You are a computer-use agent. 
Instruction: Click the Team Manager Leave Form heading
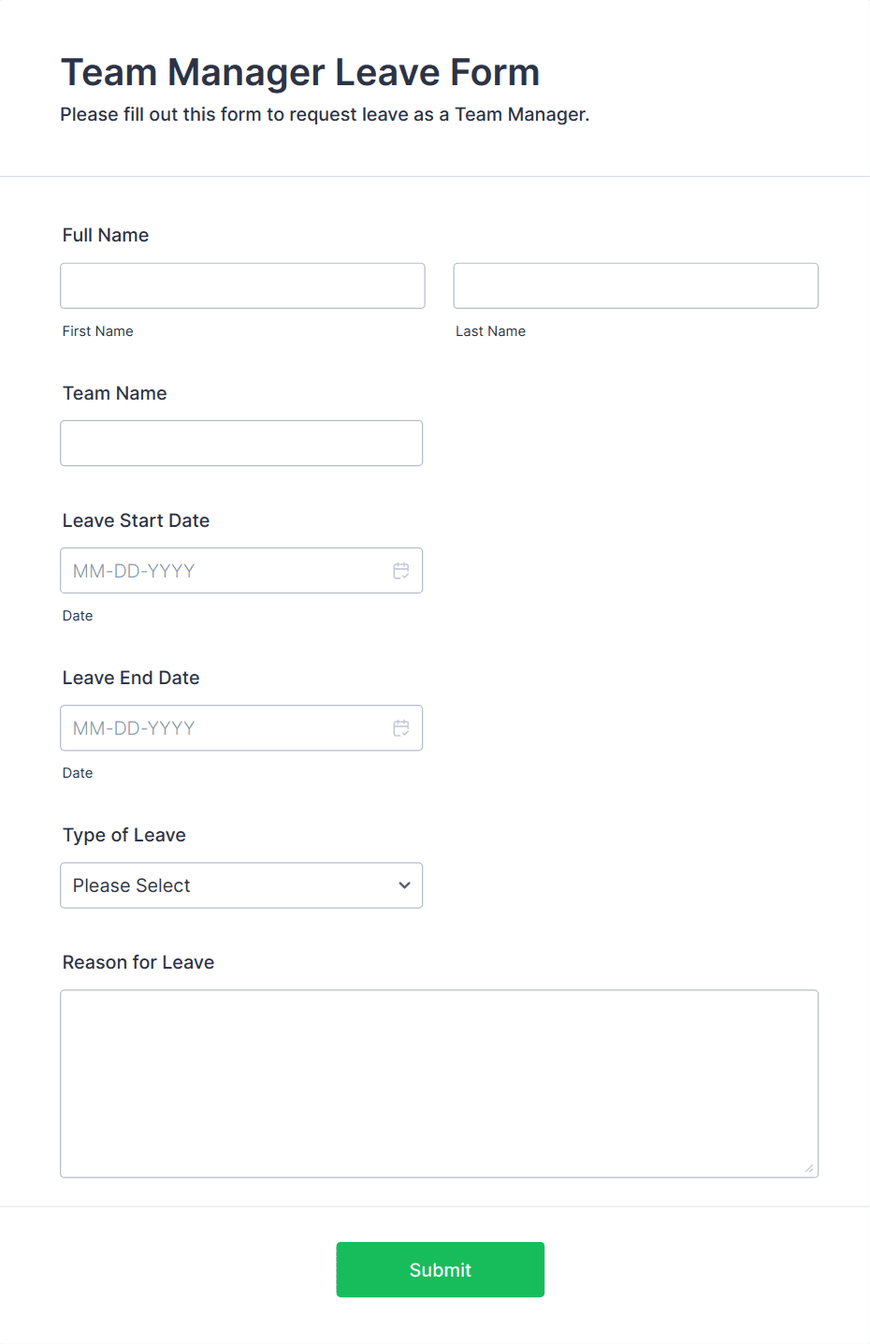pyautogui.click(x=300, y=73)
